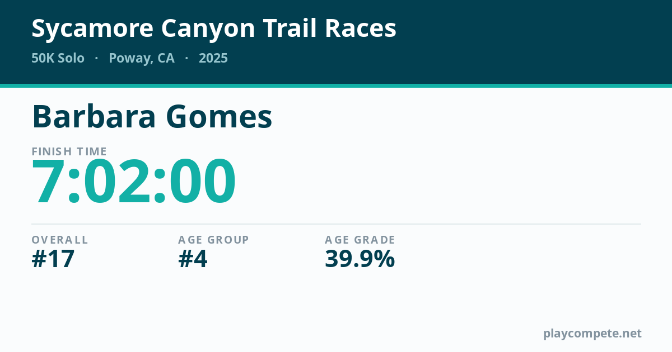Click the Poway, CA location text
Image resolution: width=672 pixels, height=352 pixels.
pos(142,58)
